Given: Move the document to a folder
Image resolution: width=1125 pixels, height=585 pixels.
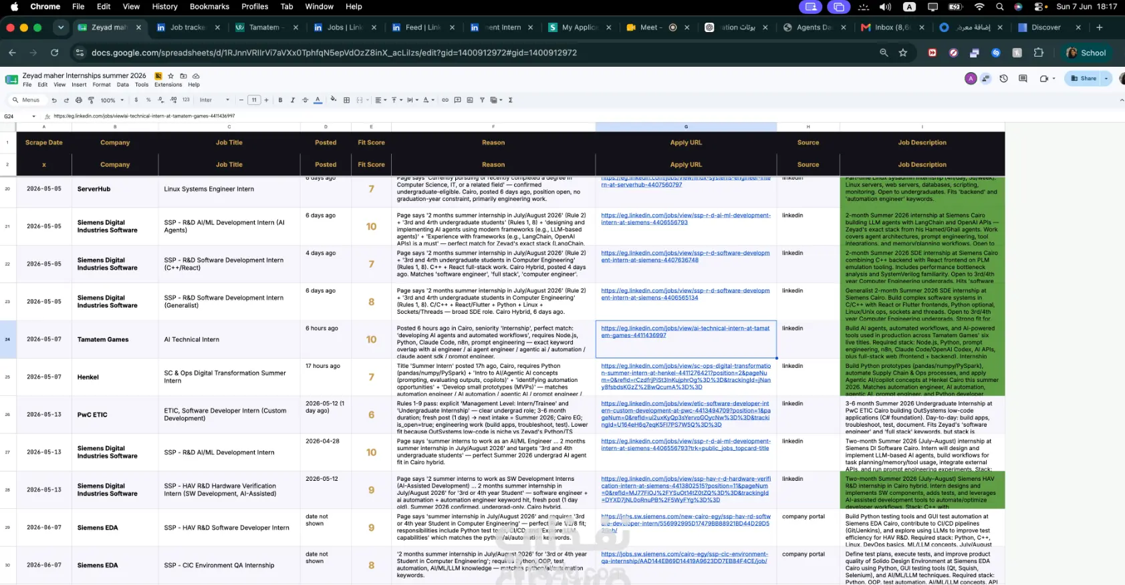Looking at the screenshot, I should (x=183, y=76).
